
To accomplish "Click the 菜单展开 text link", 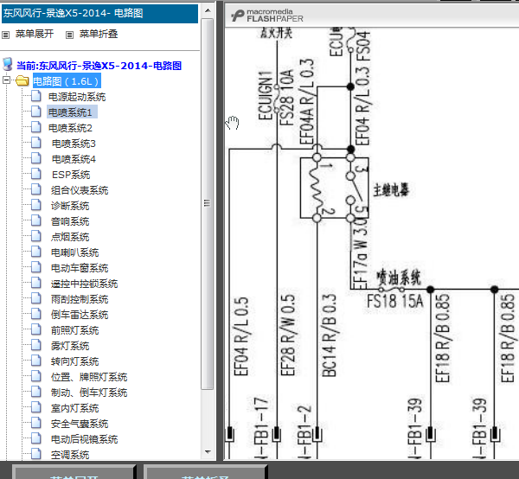I will 35,34.
